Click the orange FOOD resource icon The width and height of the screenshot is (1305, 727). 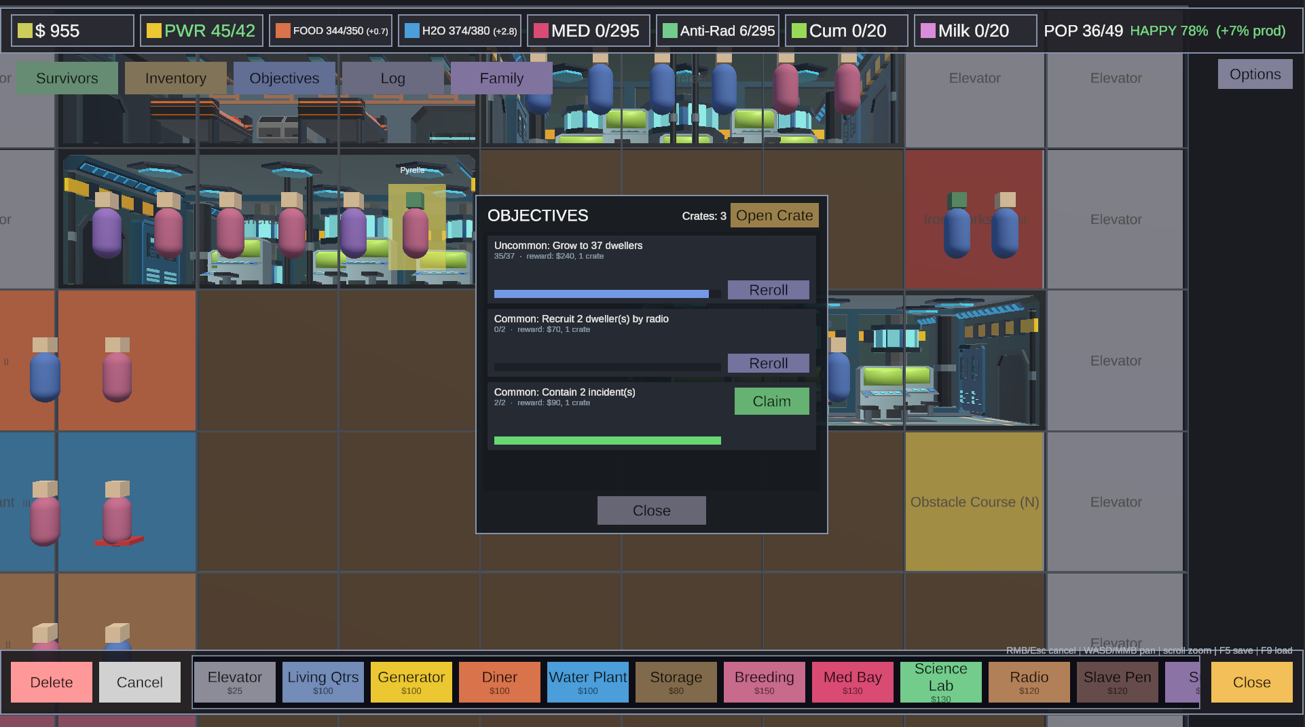click(x=283, y=31)
